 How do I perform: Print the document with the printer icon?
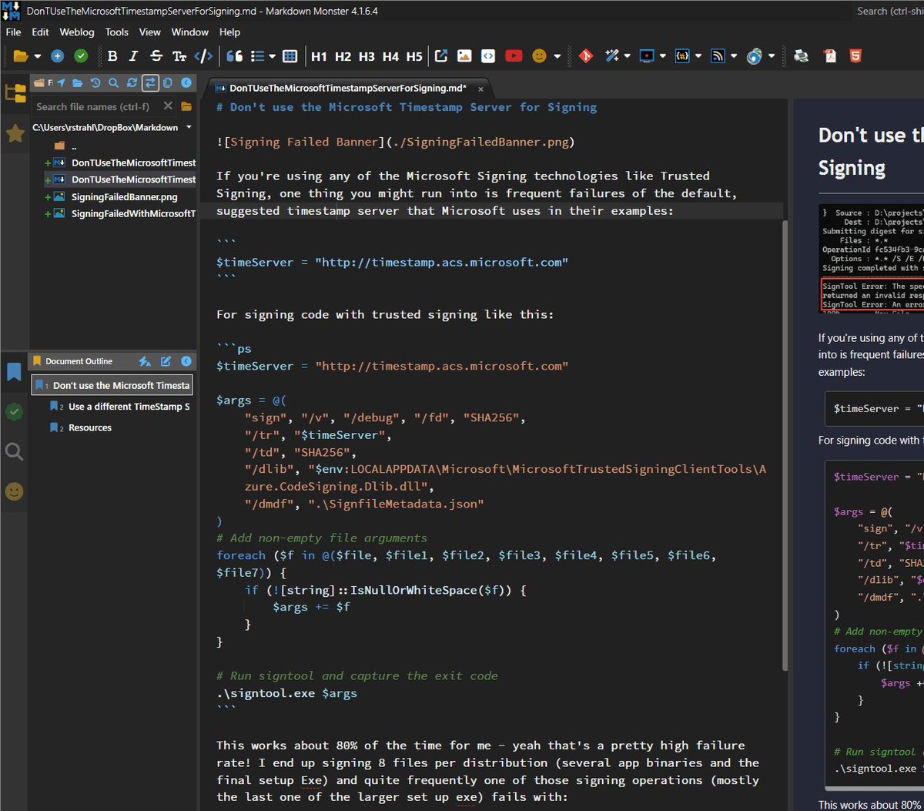(x=802, y=55)
